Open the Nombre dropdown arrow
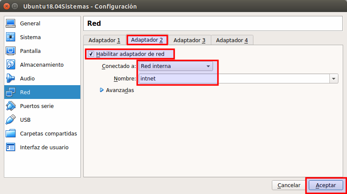Screen dimensions: 347x194 click(334, 79)
